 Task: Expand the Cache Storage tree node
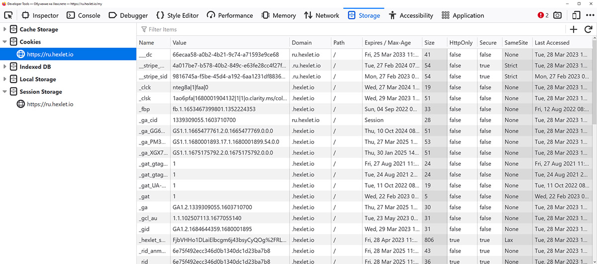(x=4, y=30)
